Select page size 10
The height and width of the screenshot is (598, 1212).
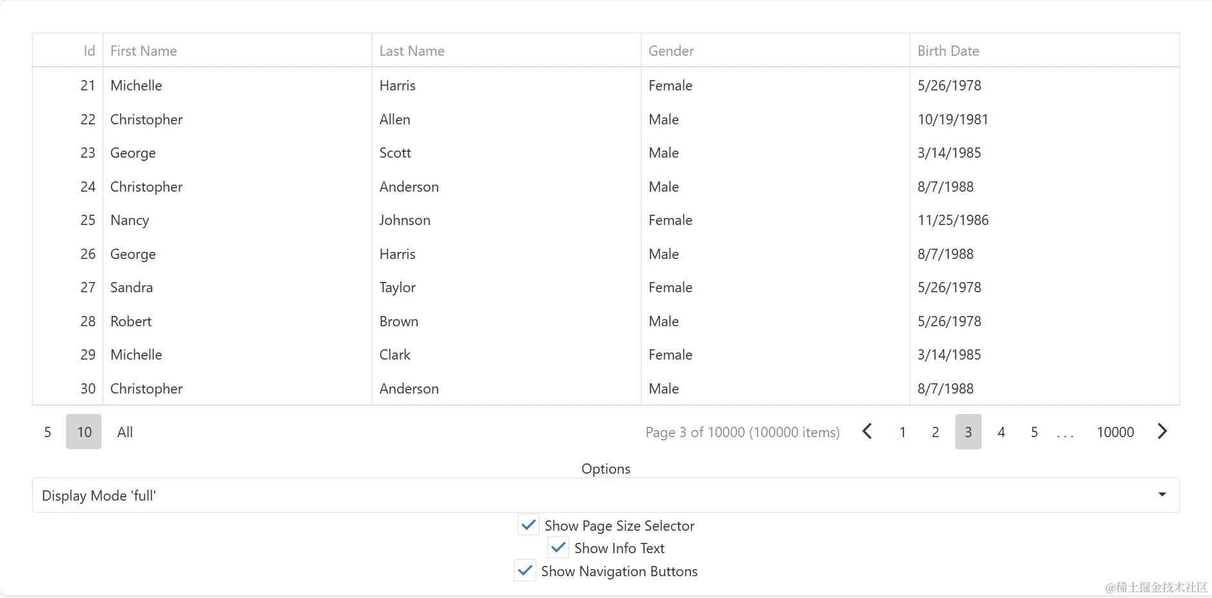click(84, 432)
